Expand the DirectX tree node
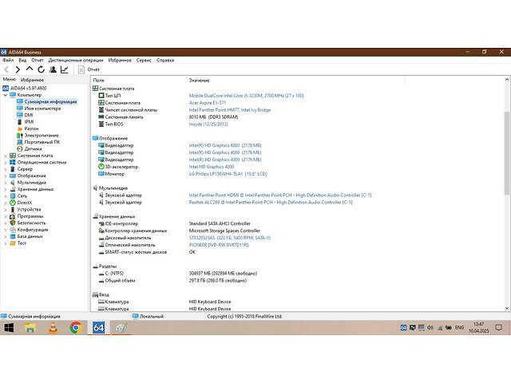511x383 pixels. [x=6, y=203]
